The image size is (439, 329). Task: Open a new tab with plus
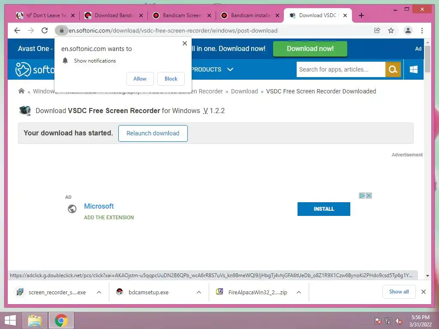coord(361,15)
